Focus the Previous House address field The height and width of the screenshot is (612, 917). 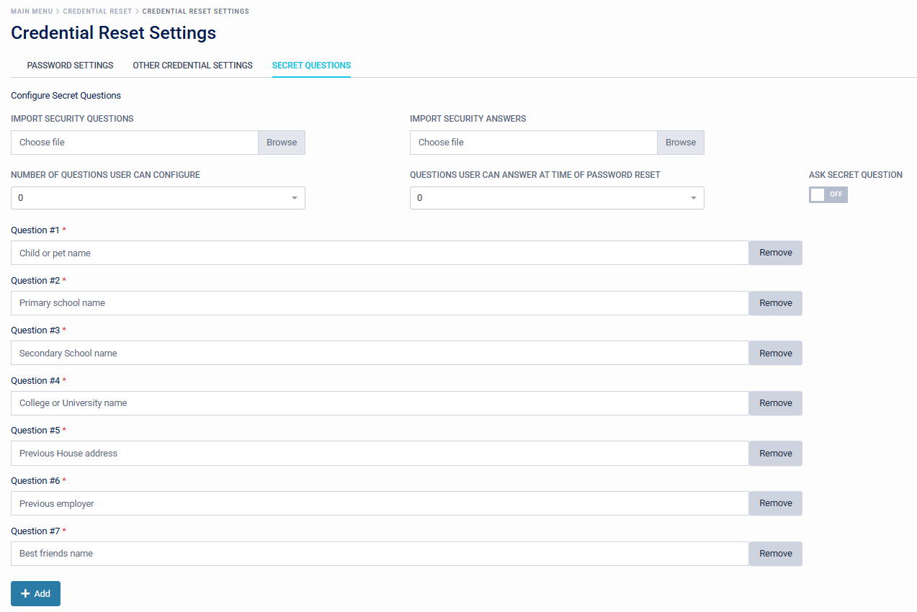(380, 454)
